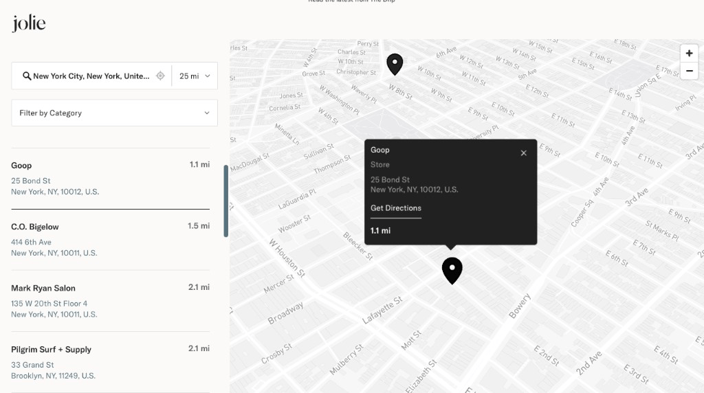Click the 1.1 mi distance in the Goop popup
Screen dimensions: 704x393
coord(380,231)
